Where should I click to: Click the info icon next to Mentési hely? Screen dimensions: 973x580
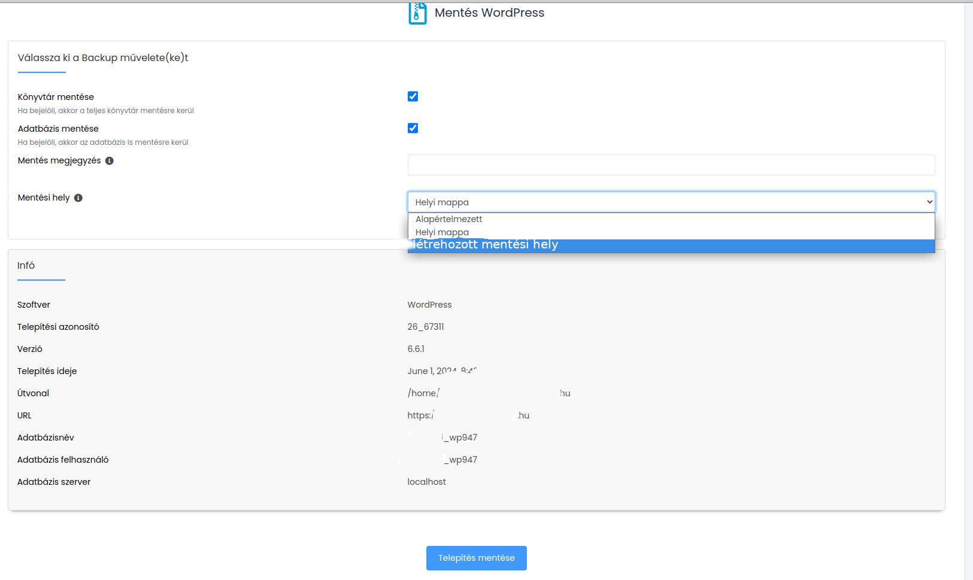click(78, 198)
